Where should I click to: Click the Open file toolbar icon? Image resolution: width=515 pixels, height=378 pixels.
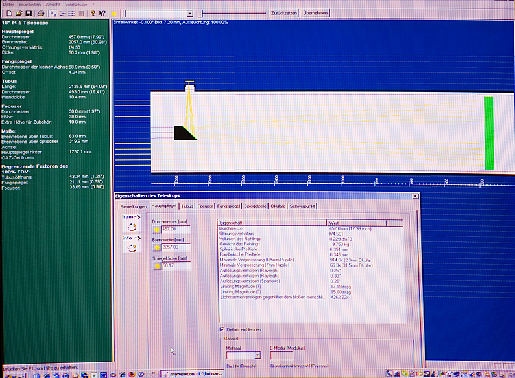(19, 13)
